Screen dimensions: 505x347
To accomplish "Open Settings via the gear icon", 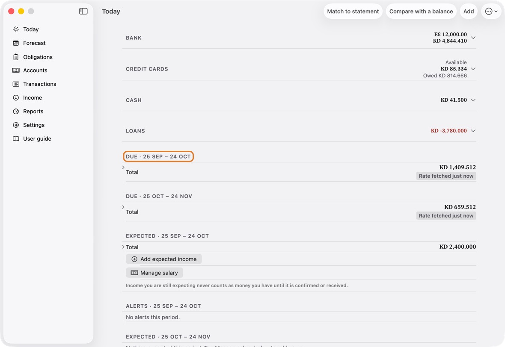I will [x=16, y=125].
